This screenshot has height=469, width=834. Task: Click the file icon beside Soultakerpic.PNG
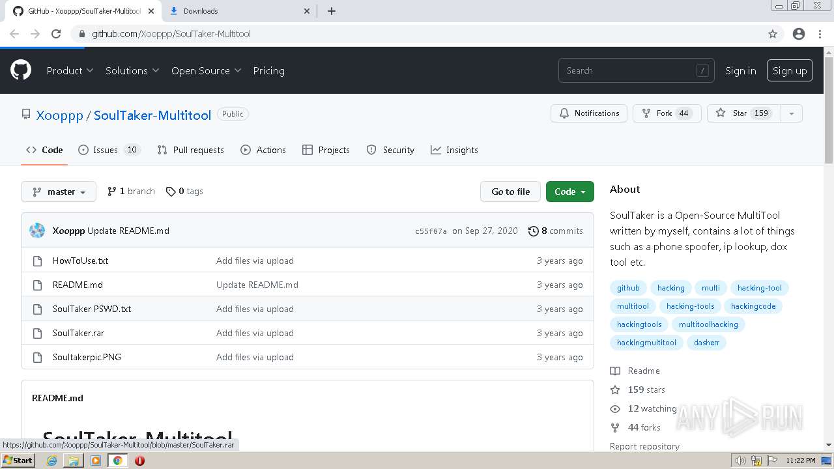click(37, 357)
